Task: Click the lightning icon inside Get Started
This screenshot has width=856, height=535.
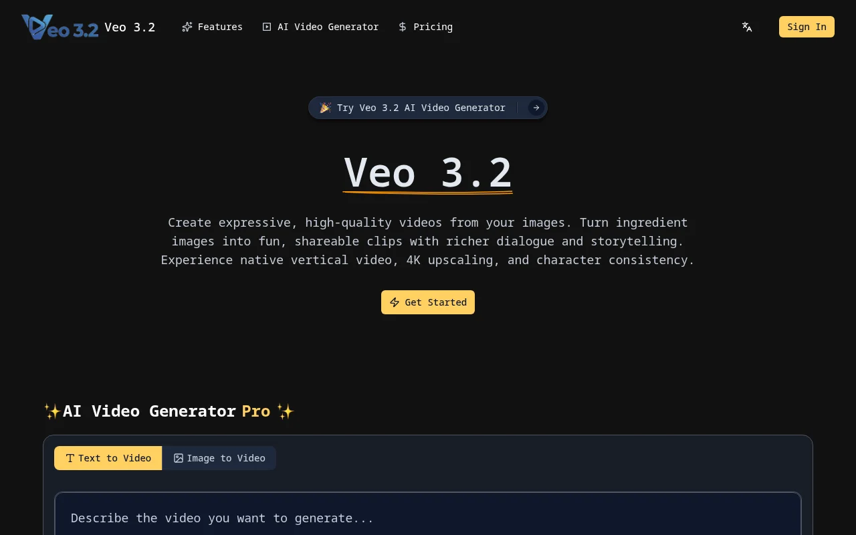Action: pyautogui.click(x=395, y=302)
